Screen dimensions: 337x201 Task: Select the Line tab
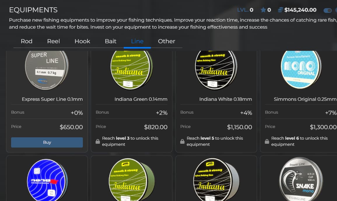coord(137,41)
